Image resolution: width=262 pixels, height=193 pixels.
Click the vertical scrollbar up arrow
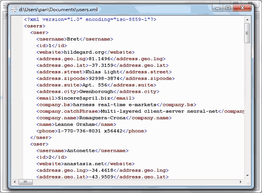[x=247, y=19]
